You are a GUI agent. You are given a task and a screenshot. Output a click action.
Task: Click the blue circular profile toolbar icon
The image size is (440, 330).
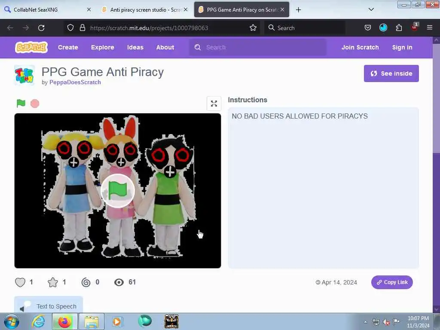383,27
